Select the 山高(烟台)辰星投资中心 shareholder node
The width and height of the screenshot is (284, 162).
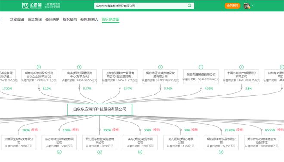pos(79,76)
